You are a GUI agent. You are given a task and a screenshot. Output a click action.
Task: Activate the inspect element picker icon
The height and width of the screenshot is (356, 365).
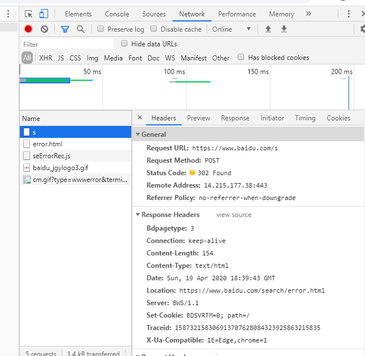pos(29,14)
